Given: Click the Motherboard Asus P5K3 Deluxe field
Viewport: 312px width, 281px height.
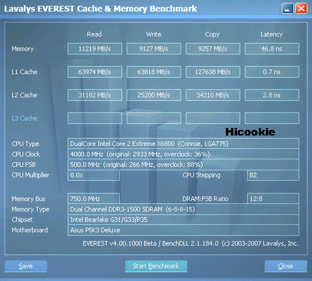Looking at the screenshot, I should [x=183, y=230].
